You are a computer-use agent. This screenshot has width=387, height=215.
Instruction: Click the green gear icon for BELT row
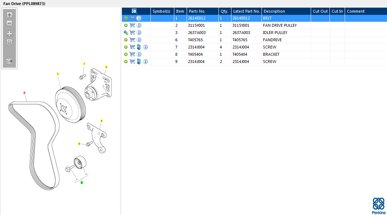(x=126, y=18)
